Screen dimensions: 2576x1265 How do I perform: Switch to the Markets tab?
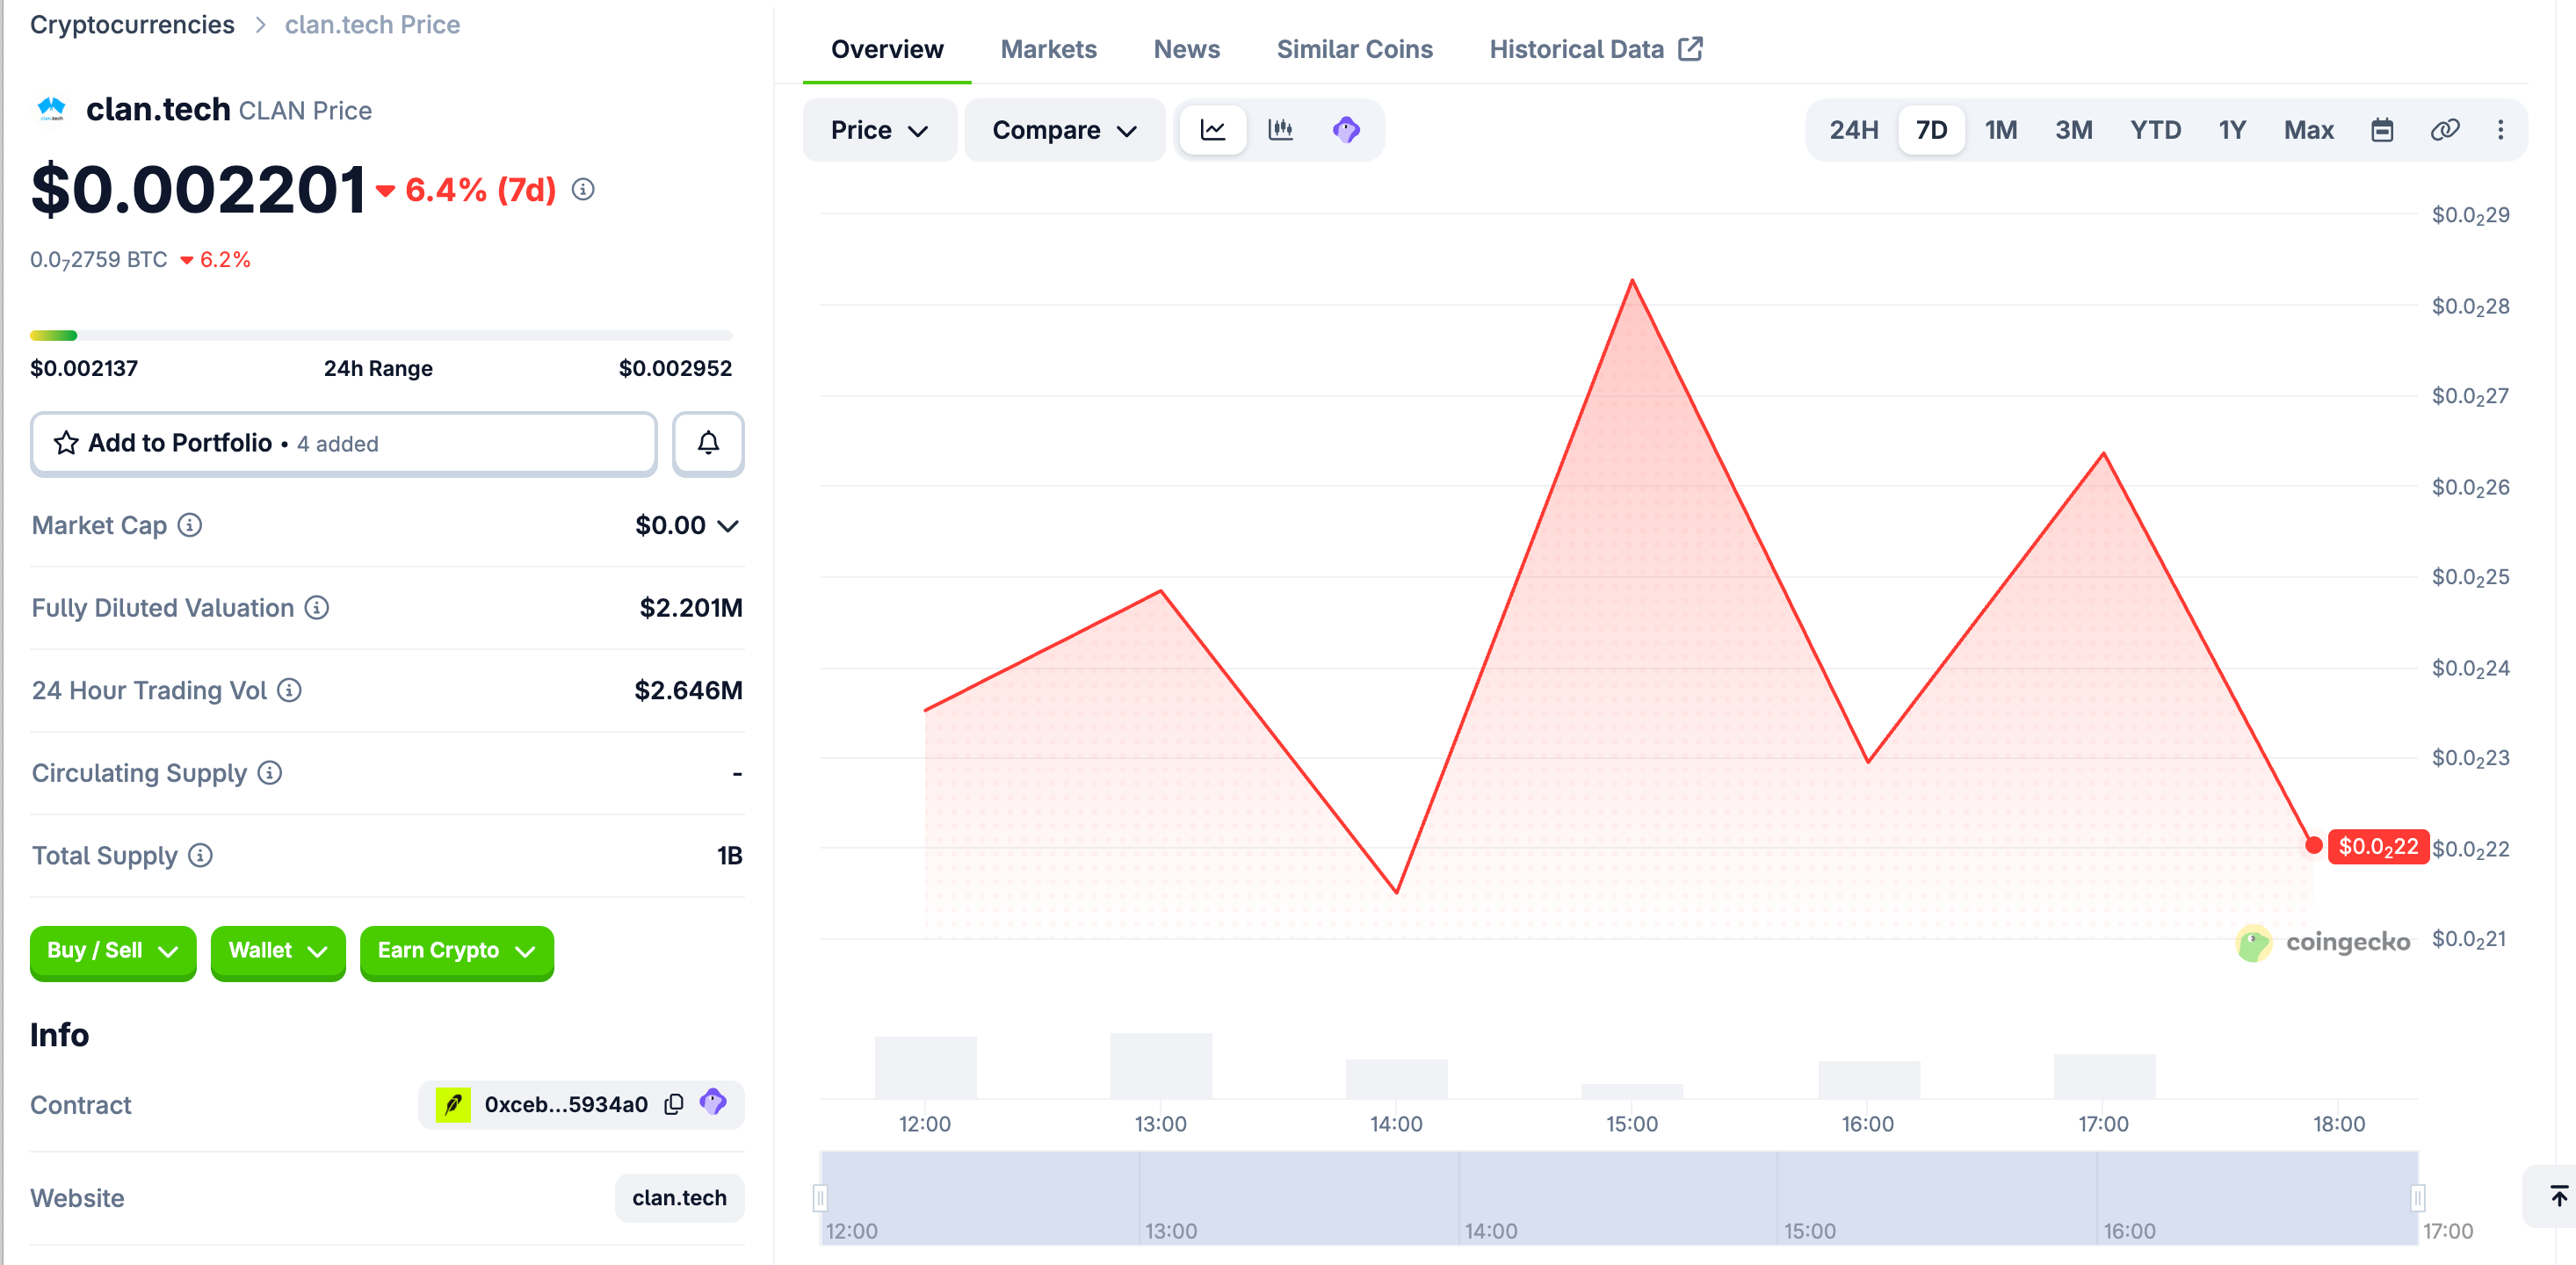[x=1048, y=49]
